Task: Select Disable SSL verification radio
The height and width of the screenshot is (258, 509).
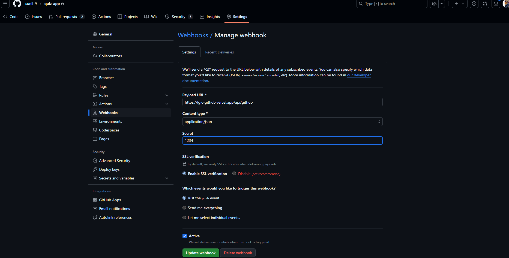Action: point(234,173)
